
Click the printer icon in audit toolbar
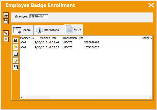click(16, 41)
